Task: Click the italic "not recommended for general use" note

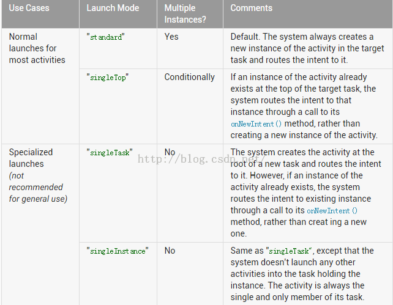Action: [36, 187]
